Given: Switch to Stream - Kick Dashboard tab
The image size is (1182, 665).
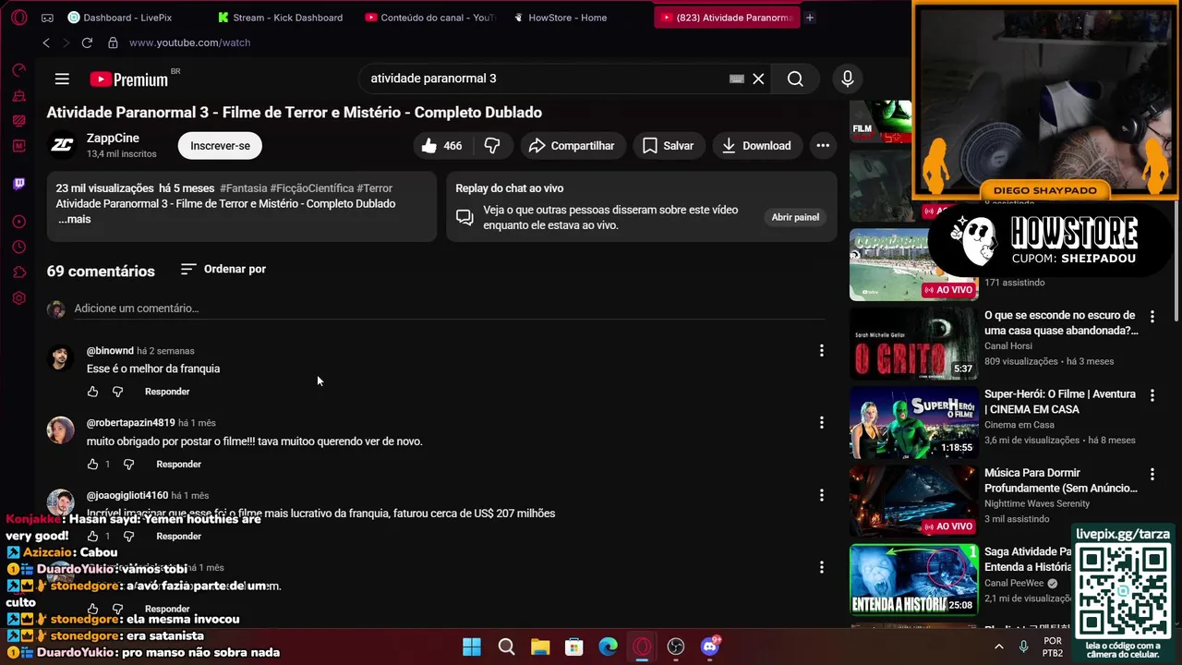Looking at the screenshot, I should 281,18.
